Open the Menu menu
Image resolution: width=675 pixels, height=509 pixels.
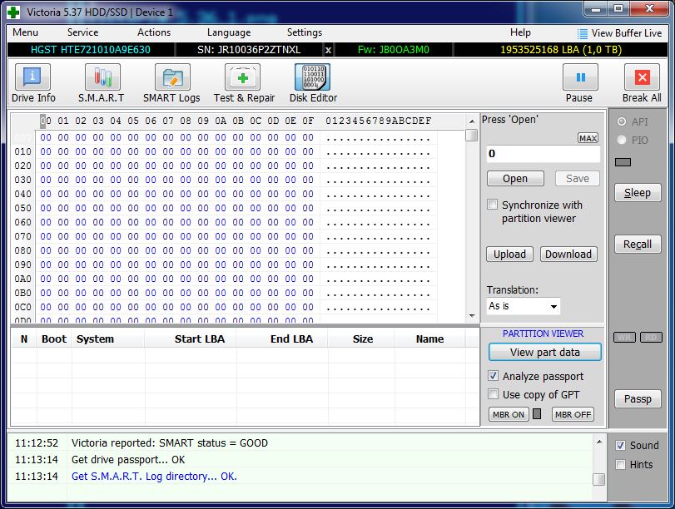pyautogui.click(x=26, y=32)
